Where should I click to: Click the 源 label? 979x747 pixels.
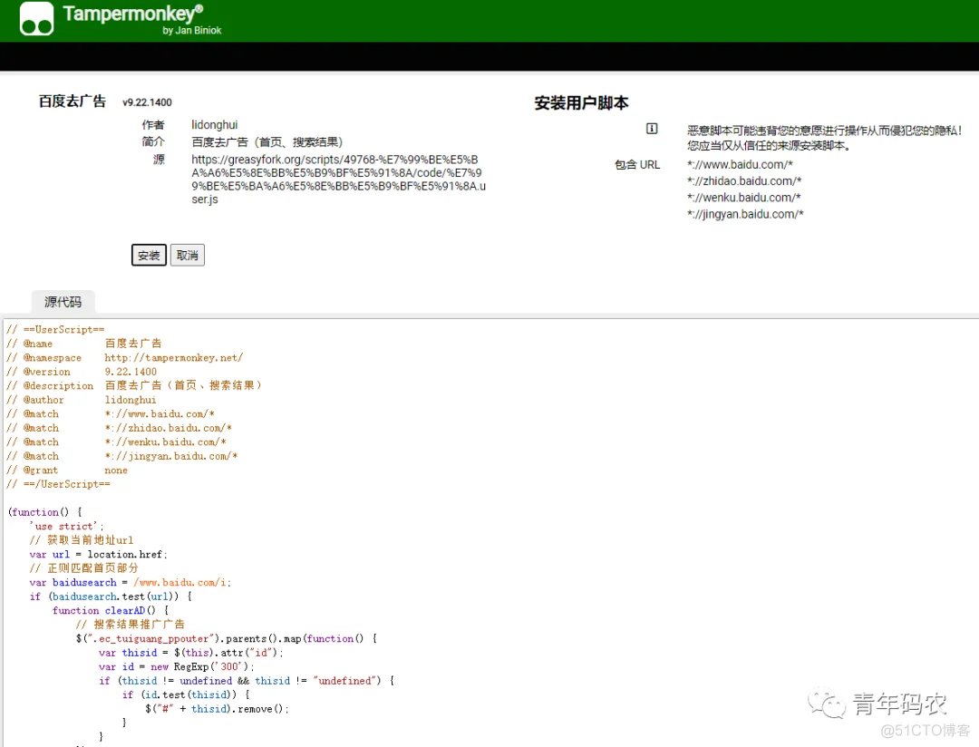click(x=160, y=160)
